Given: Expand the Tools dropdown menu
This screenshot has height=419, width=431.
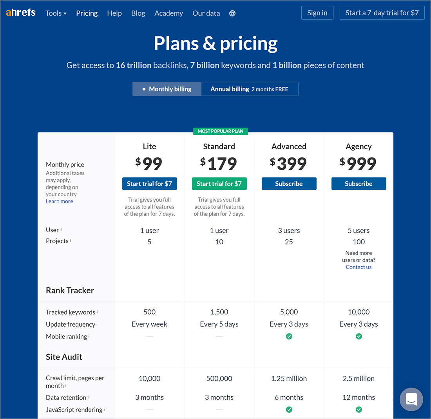Looking at the screenshot, I should [56, 13].
